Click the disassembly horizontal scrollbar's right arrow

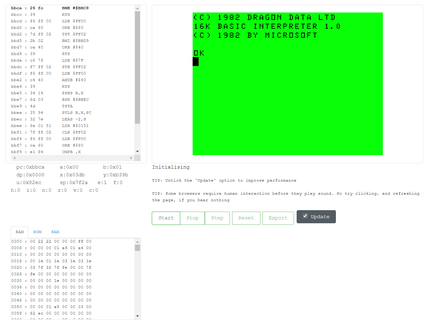click(131, 158)
